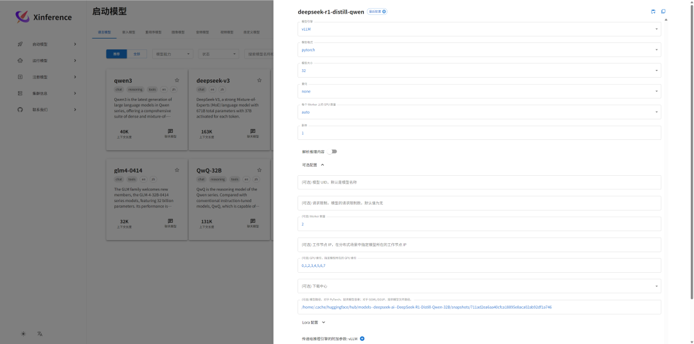This screenshot has width=694, height=344.
Task: Switch to the 嵌入模型 tab
Action: coord(129,32)
